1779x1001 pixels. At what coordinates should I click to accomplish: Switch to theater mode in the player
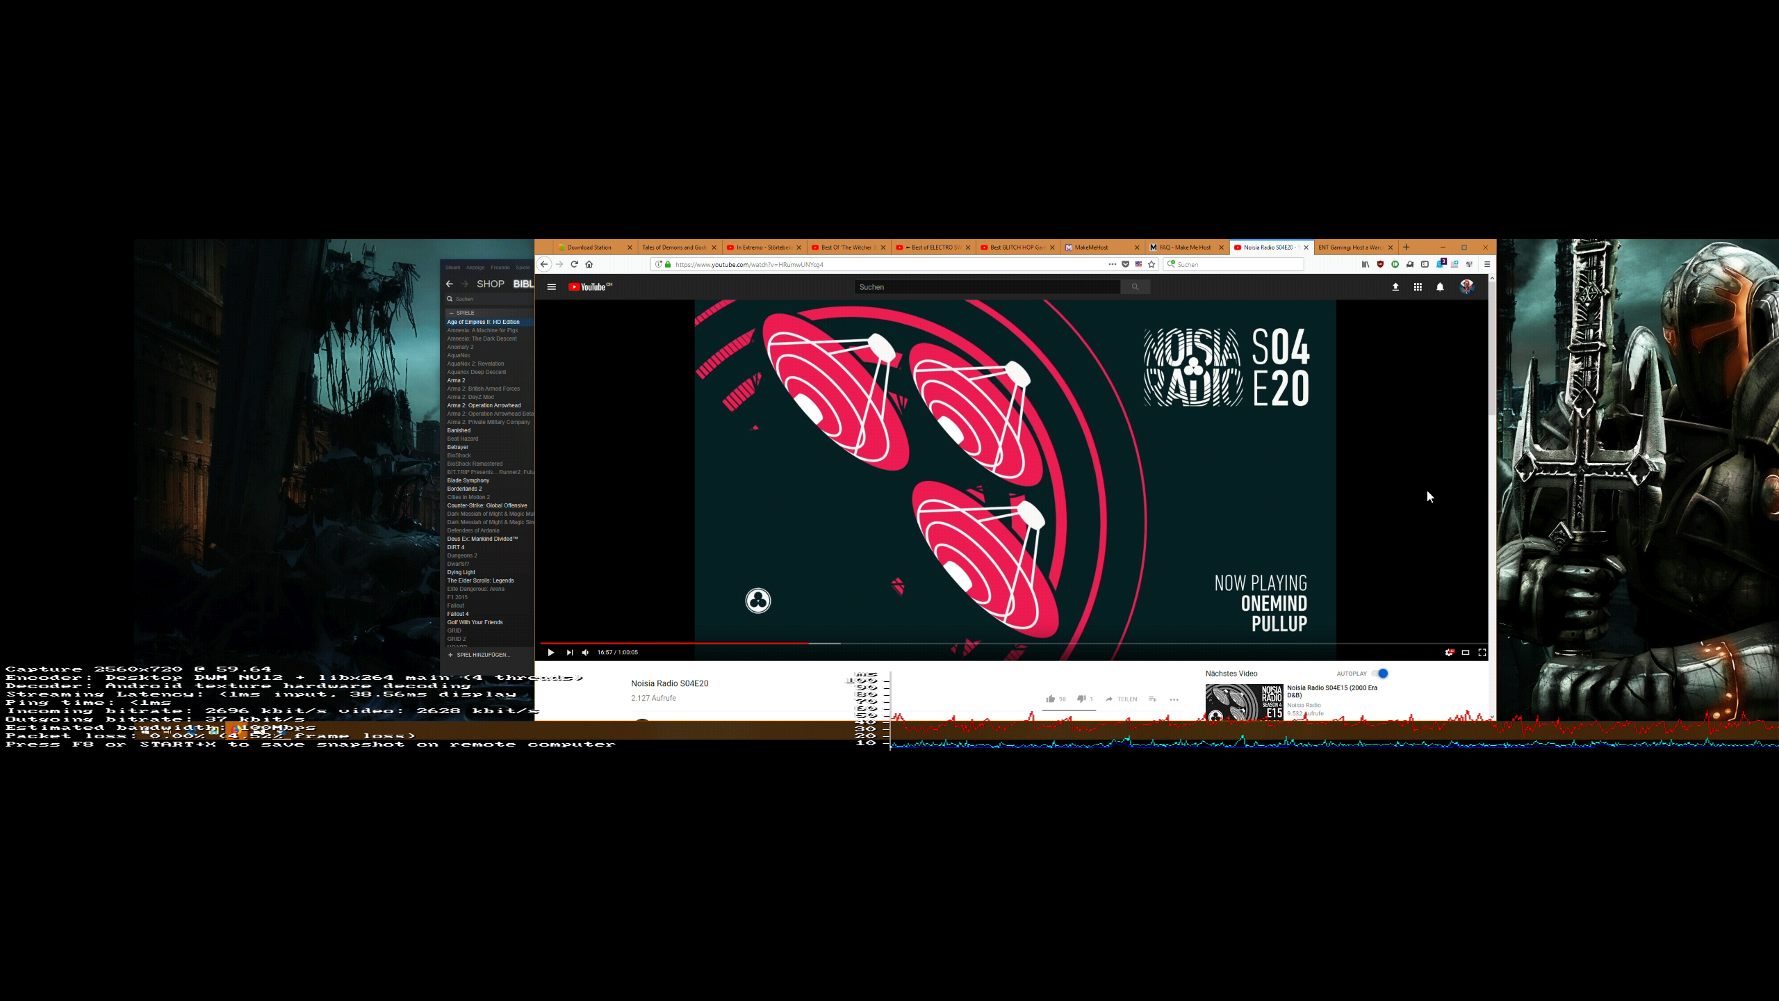coord(1466,652)
